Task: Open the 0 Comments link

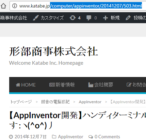Action: click(107, 137)
